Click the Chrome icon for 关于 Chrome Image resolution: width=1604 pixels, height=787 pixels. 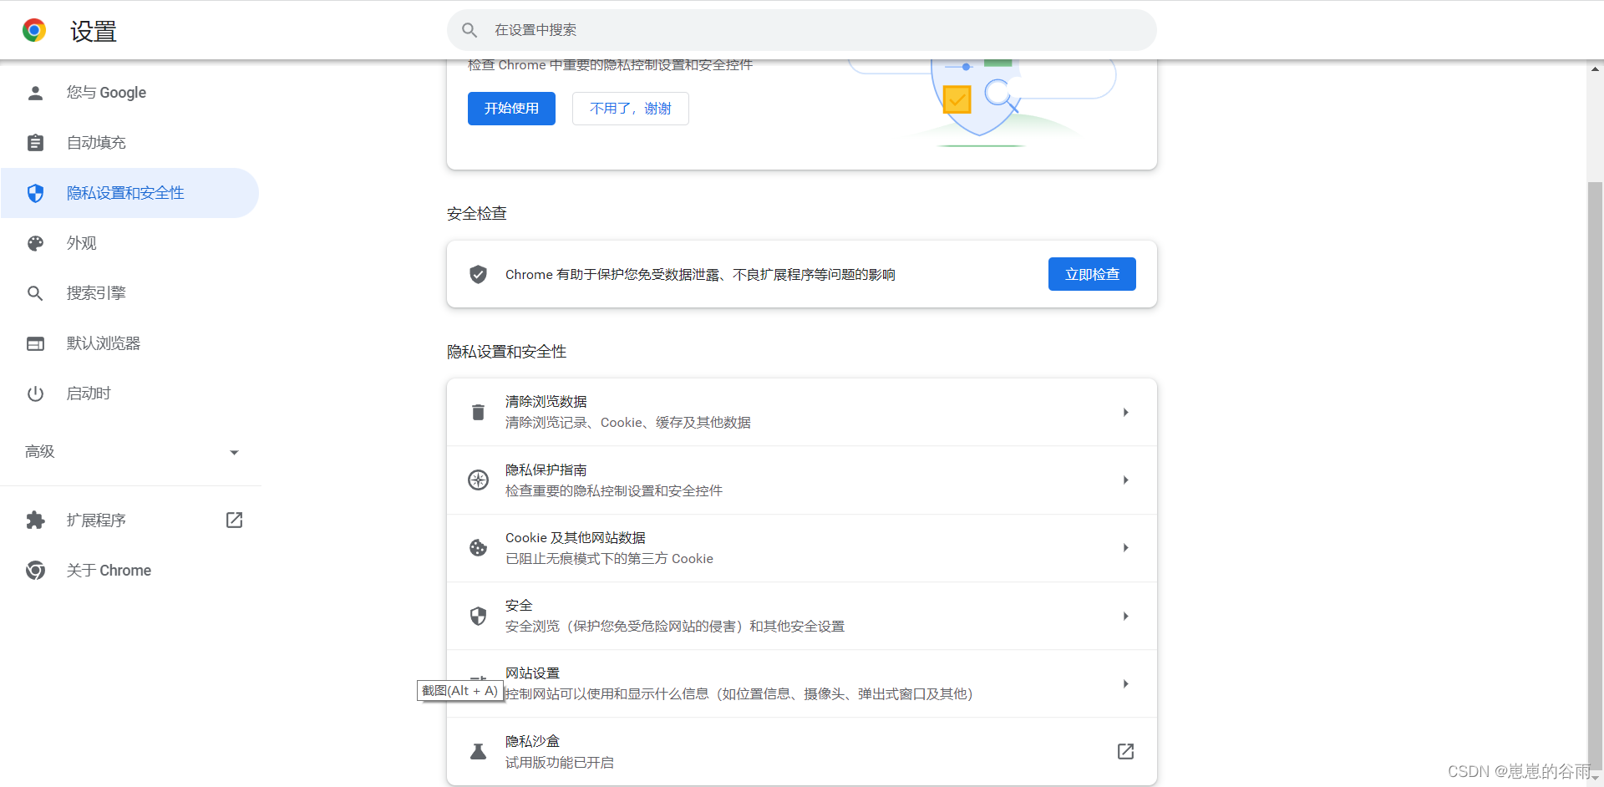click(35, 571)
